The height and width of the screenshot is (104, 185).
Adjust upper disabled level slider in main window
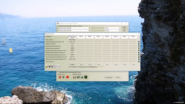point(98,28)
